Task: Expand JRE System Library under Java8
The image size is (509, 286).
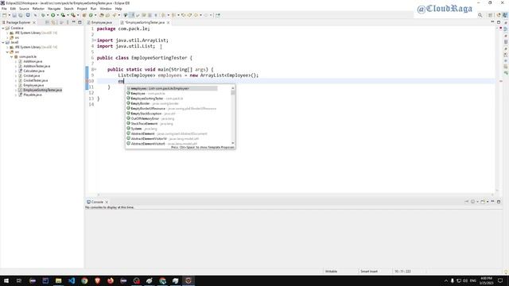Action: [7, 48]
